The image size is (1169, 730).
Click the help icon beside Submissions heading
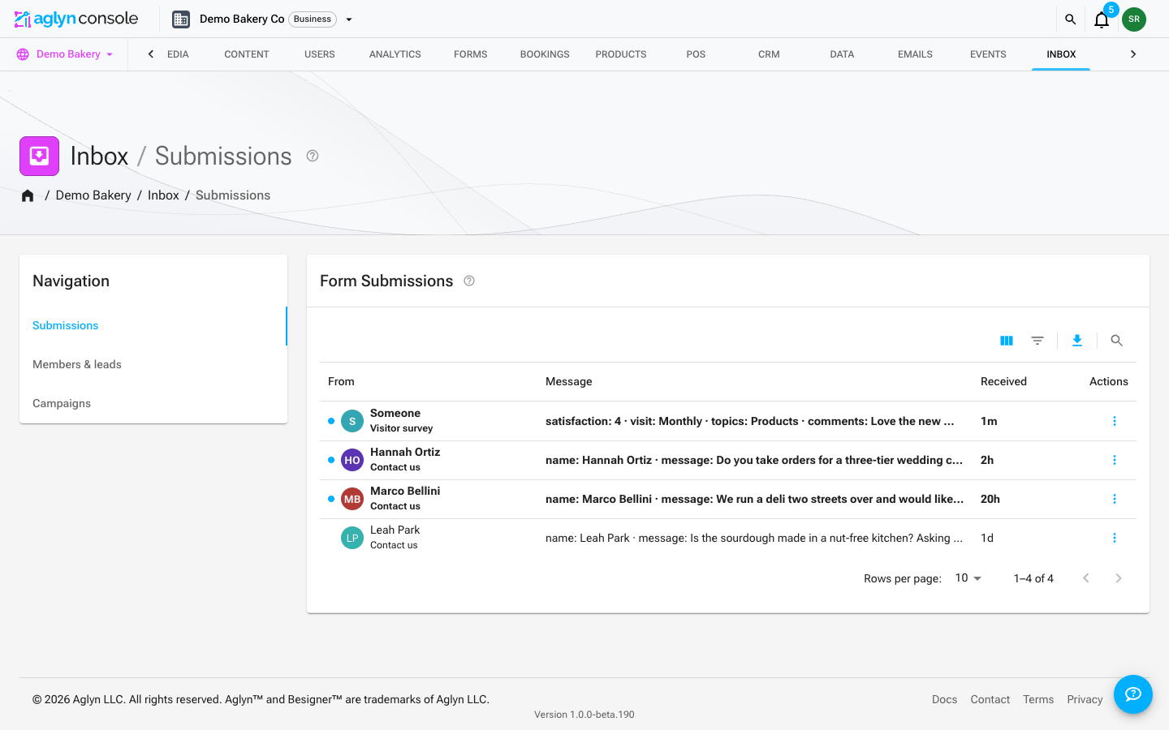(x=313, y=156)
